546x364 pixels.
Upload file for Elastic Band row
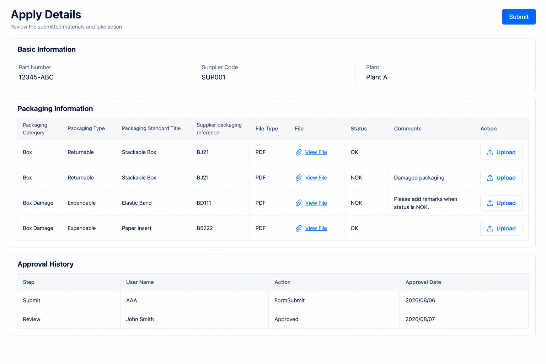tap(501, 203)
